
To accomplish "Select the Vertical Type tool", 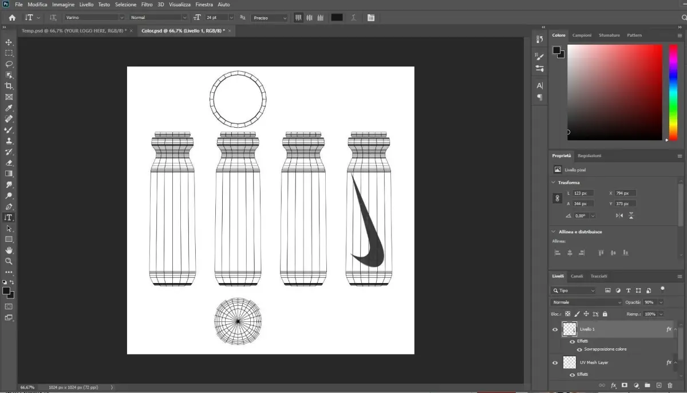I will point(9,218).
